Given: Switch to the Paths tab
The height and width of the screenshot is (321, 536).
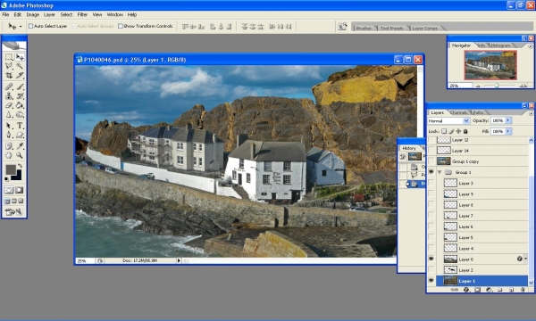Looking at the screenshot, I should (478, 112).
